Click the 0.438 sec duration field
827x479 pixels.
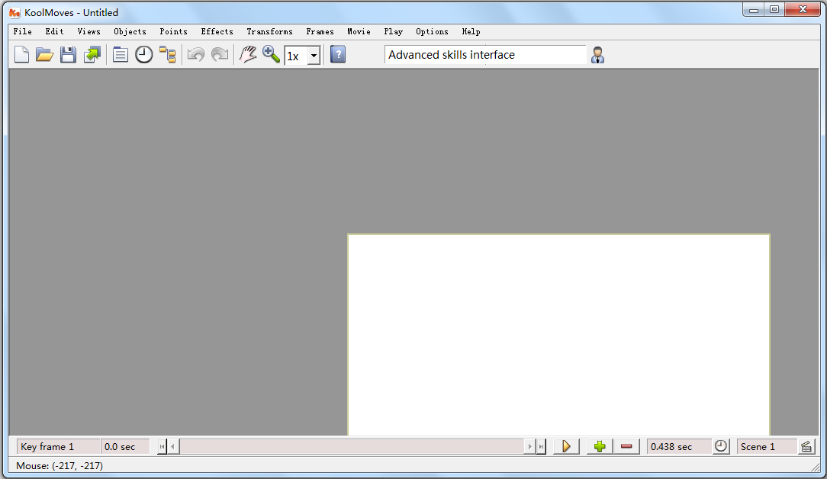(x=679, y=447)
